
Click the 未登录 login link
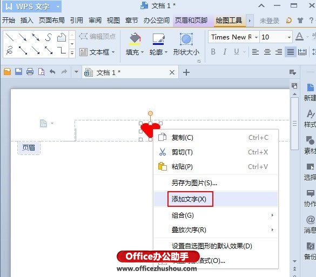pos(270,21)
